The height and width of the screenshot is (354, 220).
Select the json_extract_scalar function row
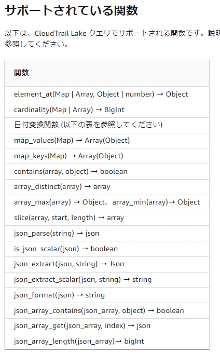107,280
